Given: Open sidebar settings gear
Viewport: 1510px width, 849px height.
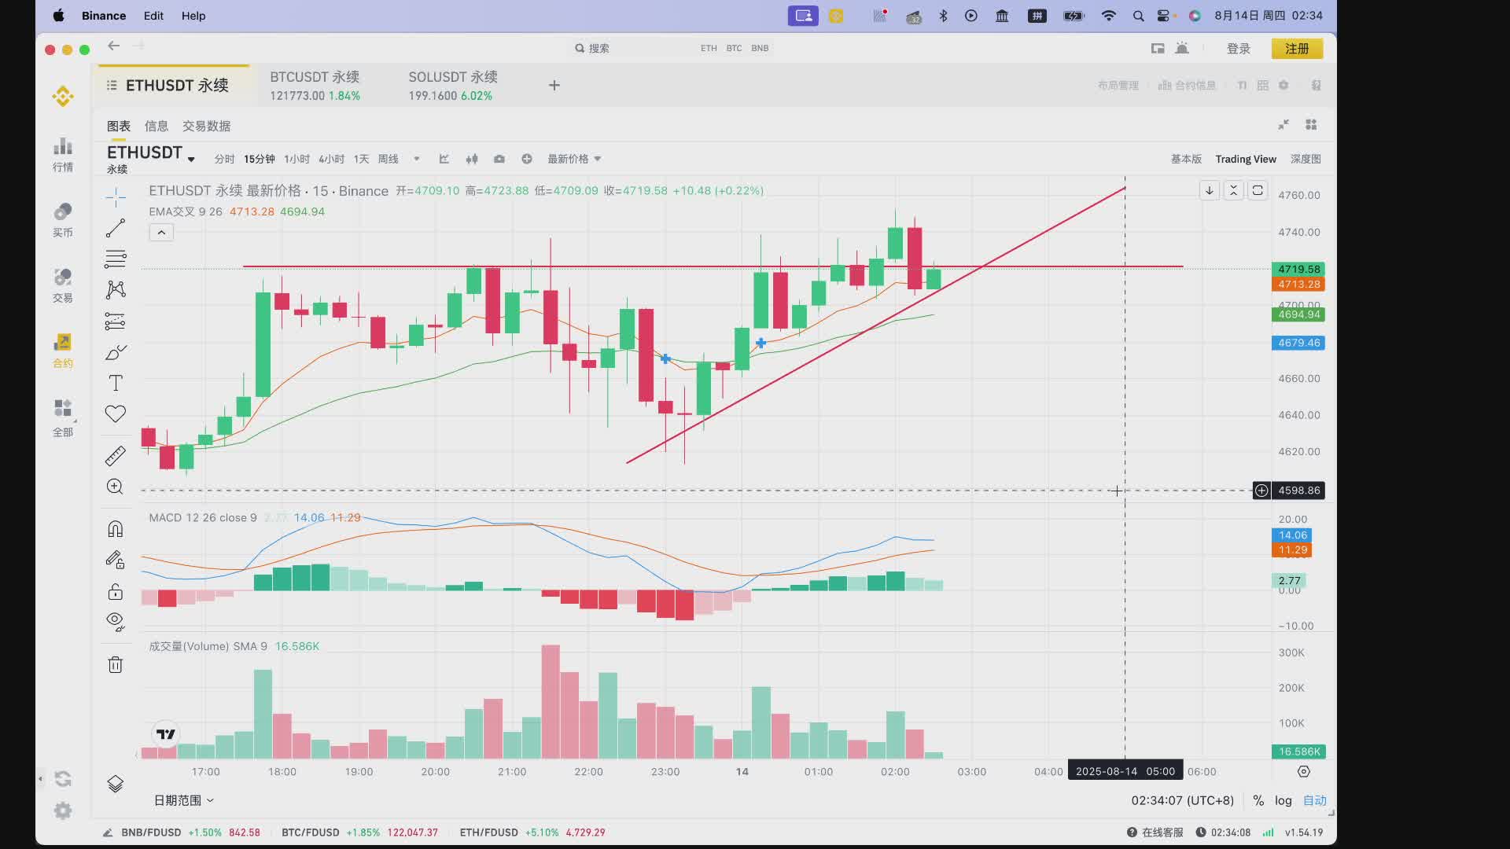Looking at the screenshot, I should click(63, 810).
